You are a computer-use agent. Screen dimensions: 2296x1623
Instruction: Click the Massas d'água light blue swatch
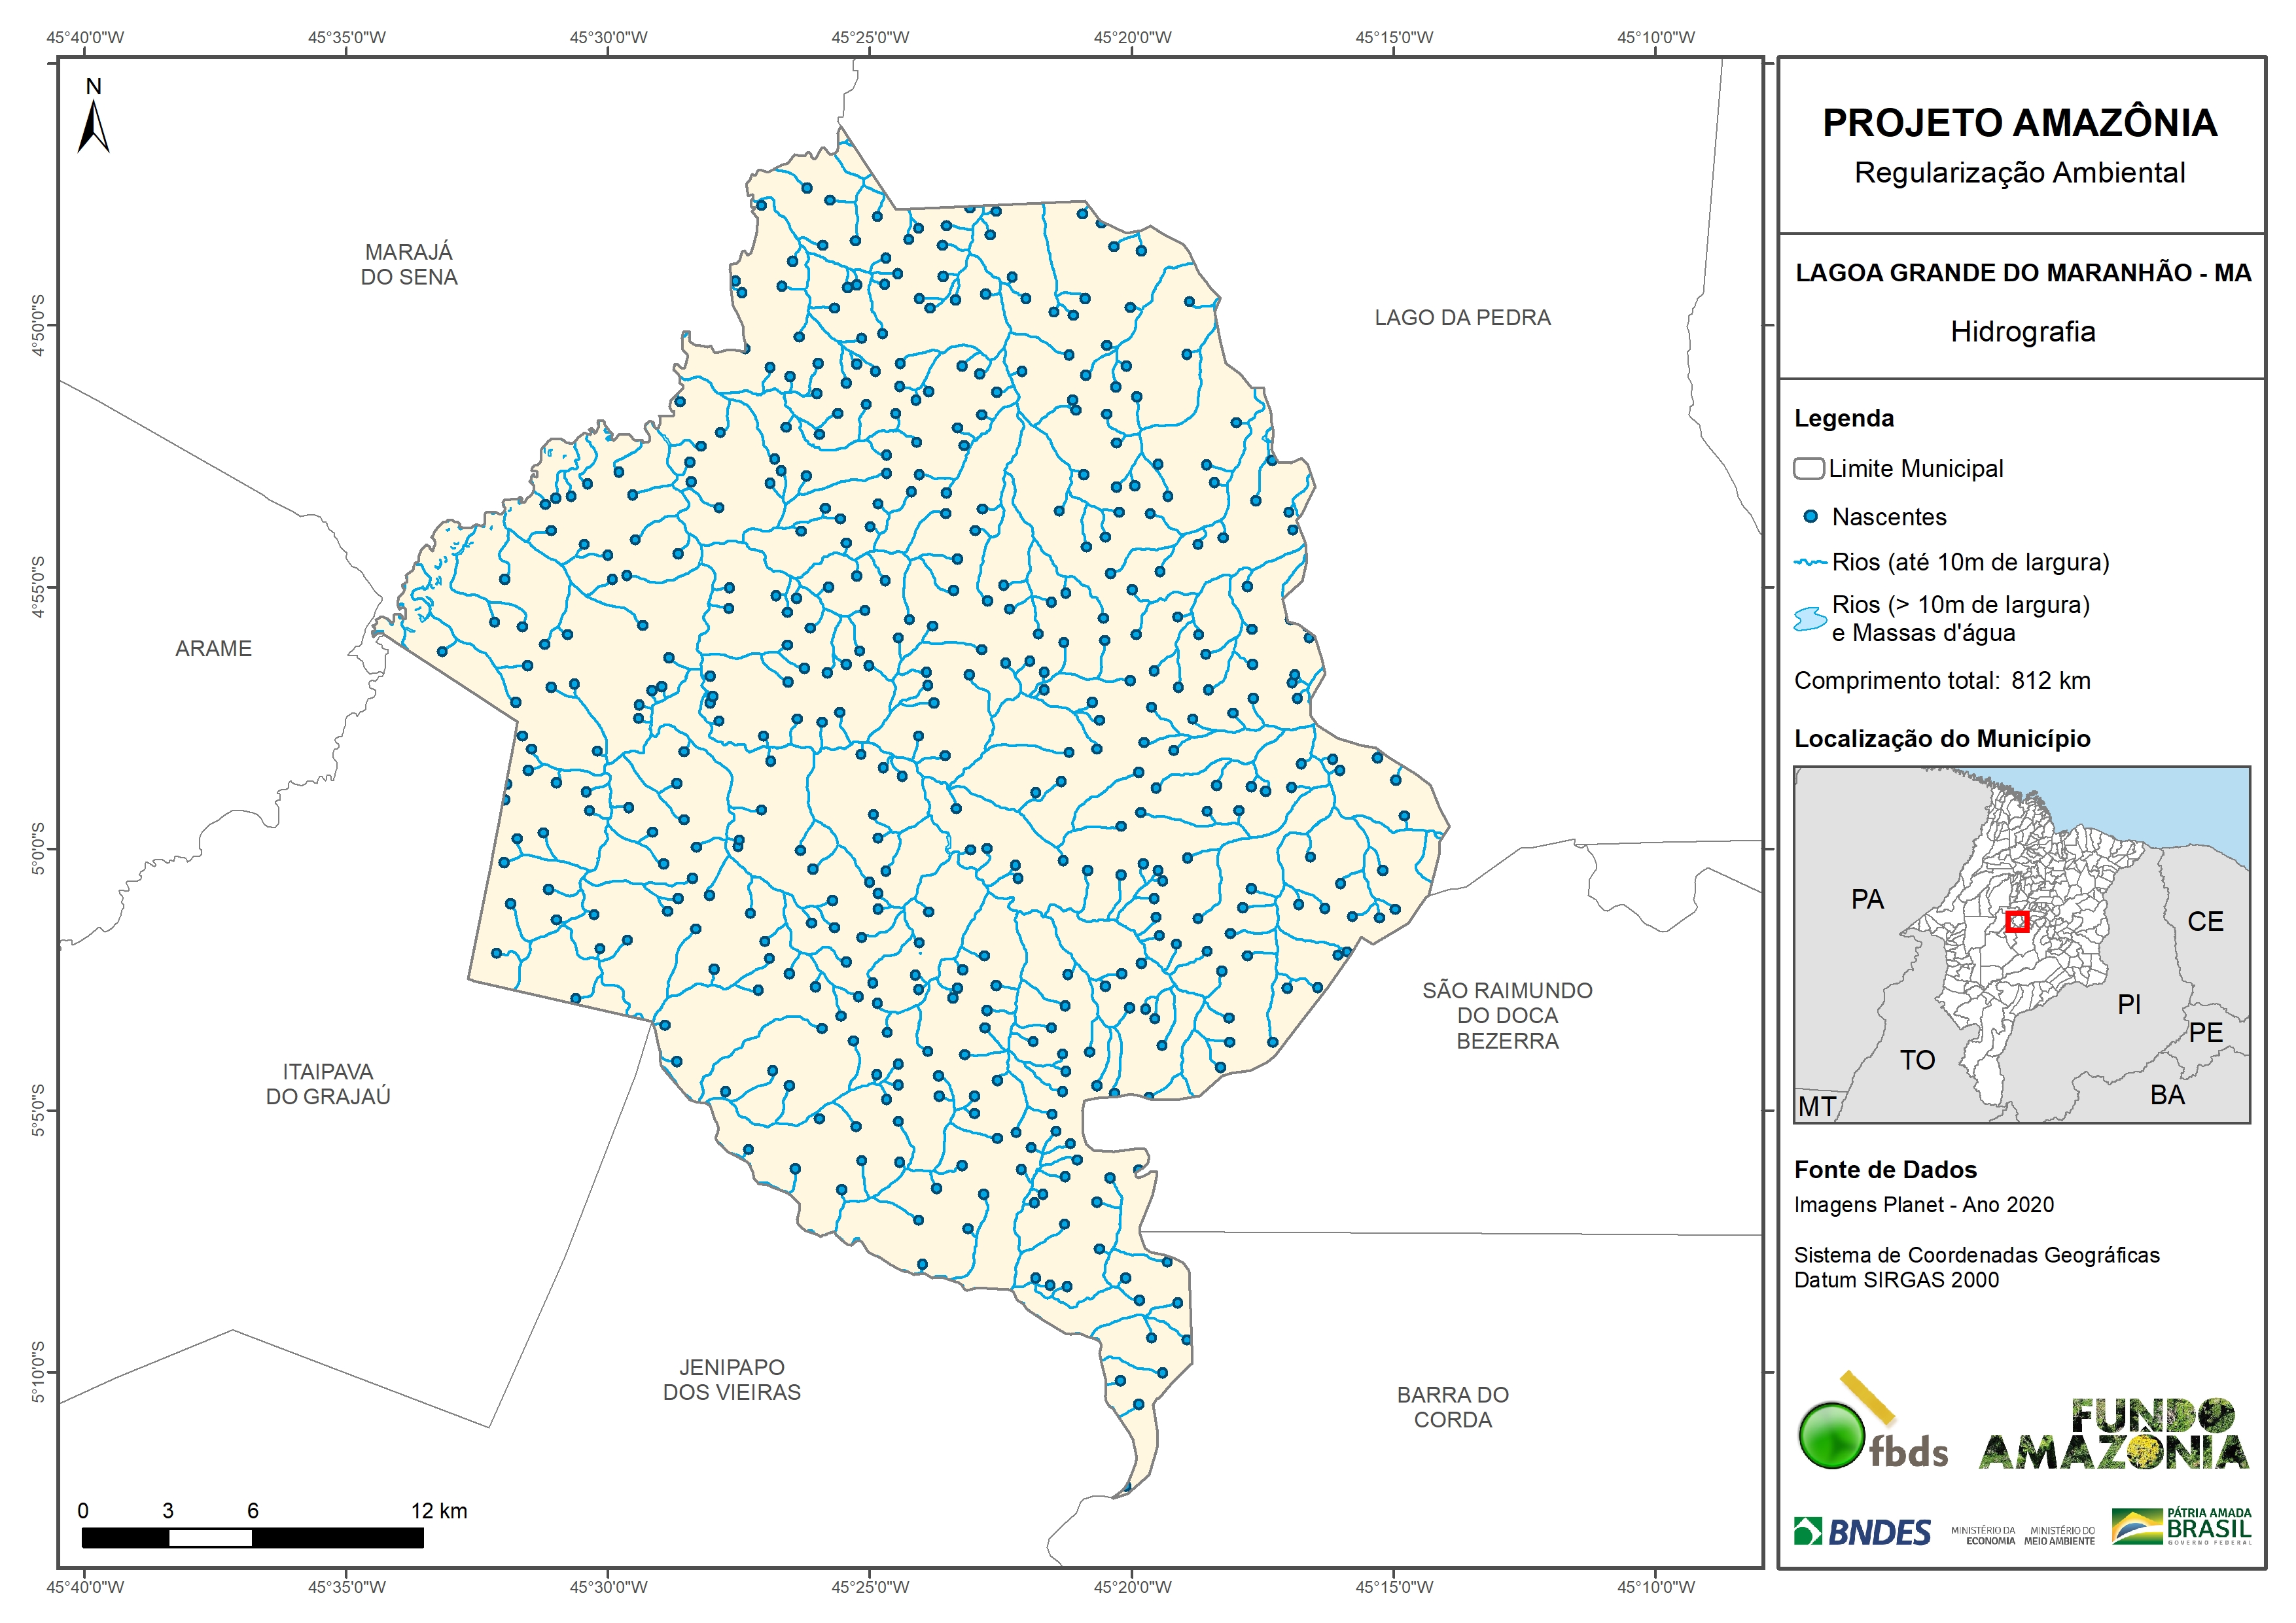click(x=1810, y=619)
